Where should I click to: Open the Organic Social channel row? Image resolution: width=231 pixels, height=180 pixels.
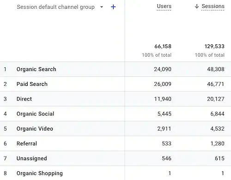coord(115,114)
